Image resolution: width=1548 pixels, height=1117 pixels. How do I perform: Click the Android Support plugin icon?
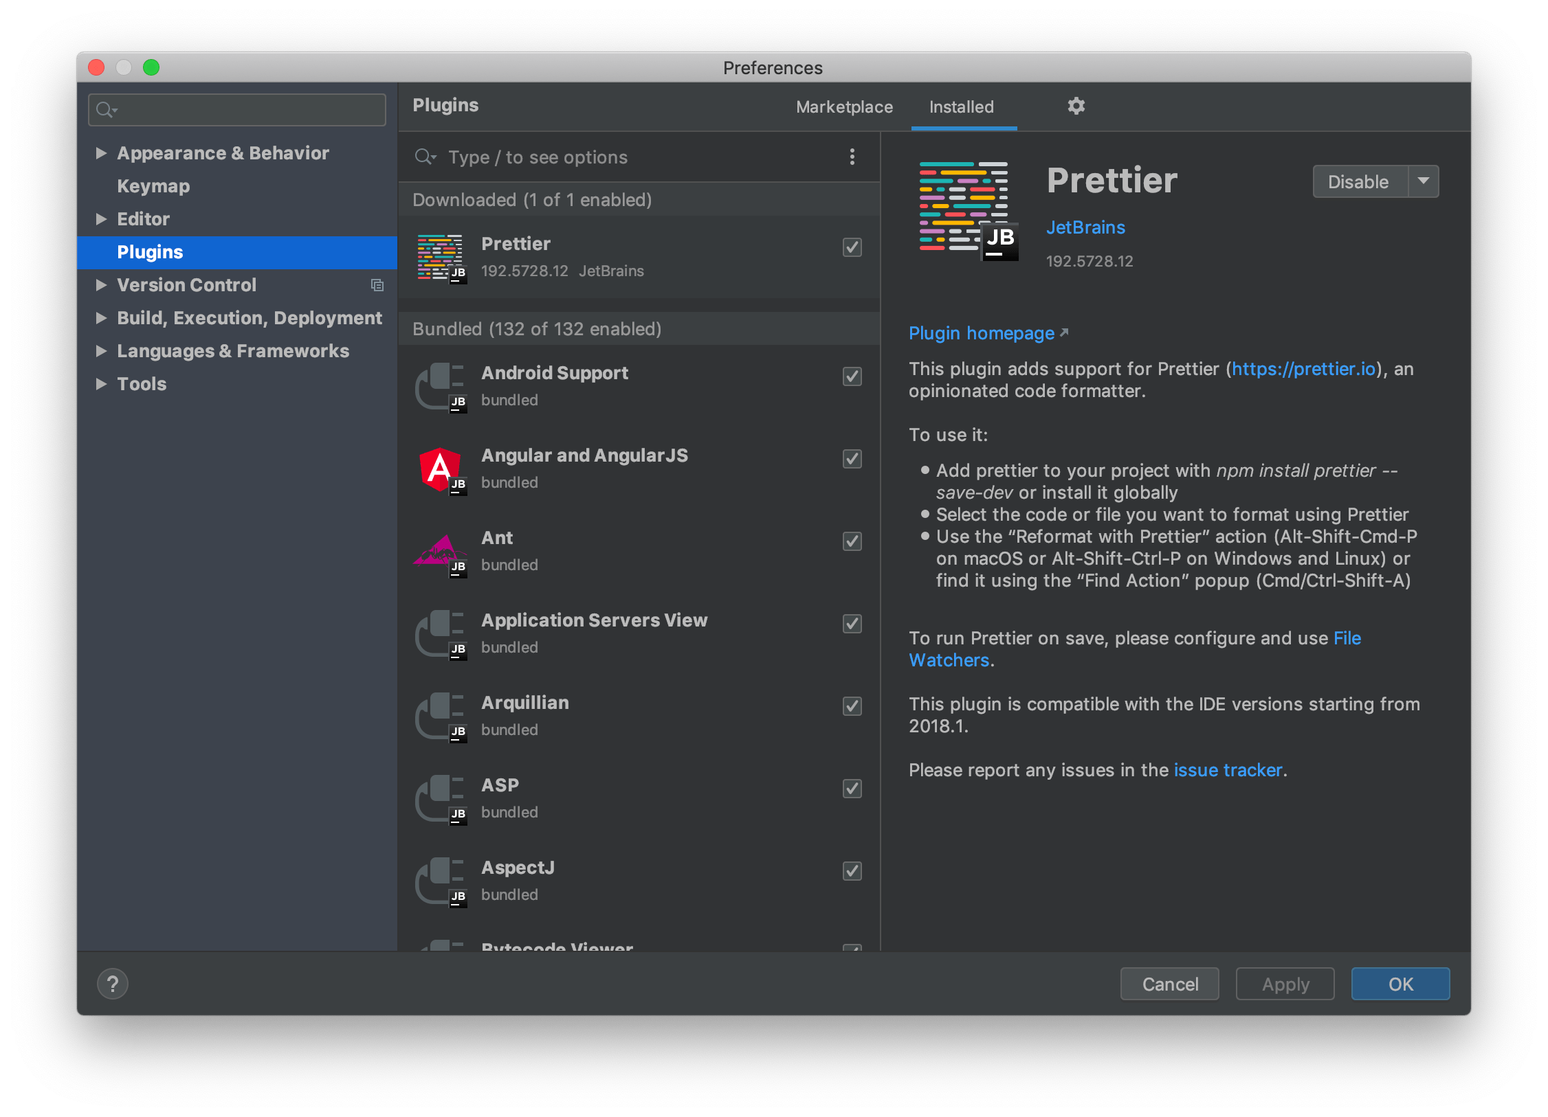pyautogui.click(x=441, y=387)
